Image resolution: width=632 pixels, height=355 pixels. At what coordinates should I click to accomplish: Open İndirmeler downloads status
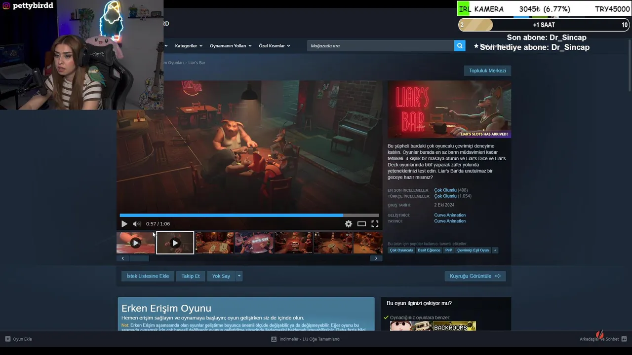coord(306,339)
